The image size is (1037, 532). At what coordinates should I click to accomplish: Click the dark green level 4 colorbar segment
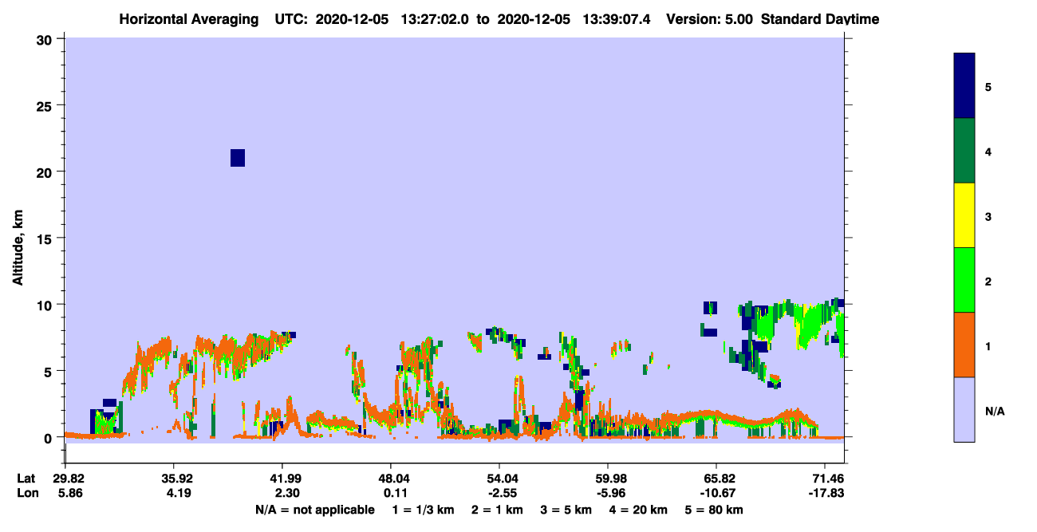[x=964, y=151]
